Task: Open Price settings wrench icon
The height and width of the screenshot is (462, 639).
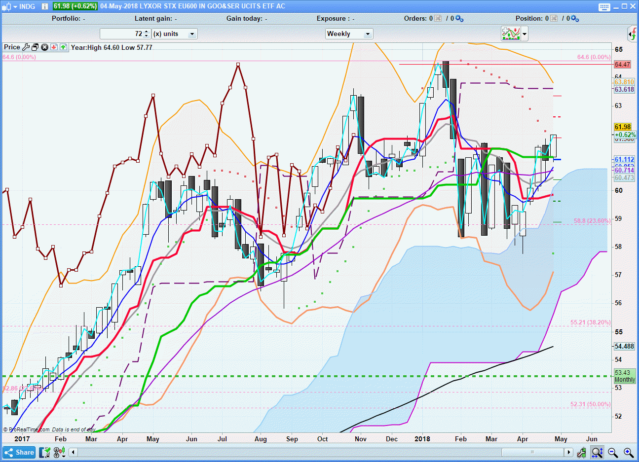Action: click(26, 47)
